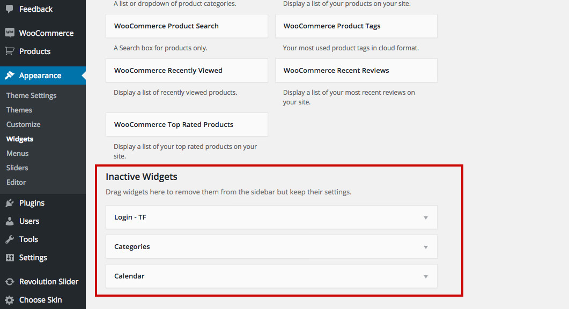
Task: Click 'Display a list of your products on your site.' text
Action: (347, 4)
